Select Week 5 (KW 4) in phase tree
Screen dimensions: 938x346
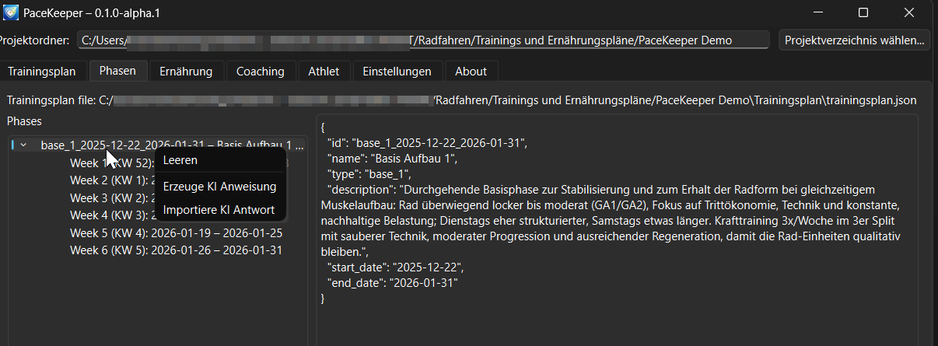click(176, 232)
